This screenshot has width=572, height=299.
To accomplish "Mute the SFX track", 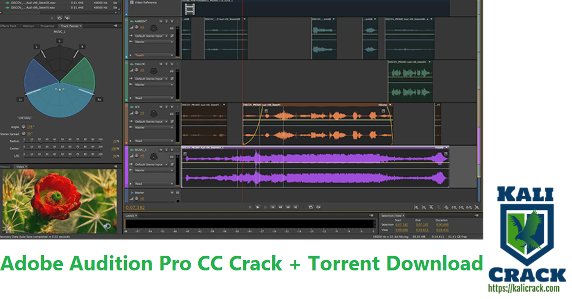I will (161, 107).
